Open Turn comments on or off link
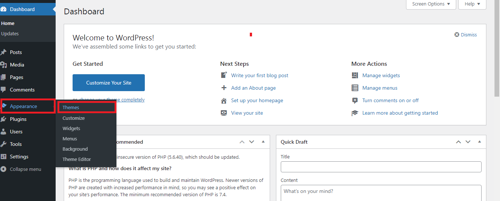This screenshot has height=201, width=500. click(391, 100)
